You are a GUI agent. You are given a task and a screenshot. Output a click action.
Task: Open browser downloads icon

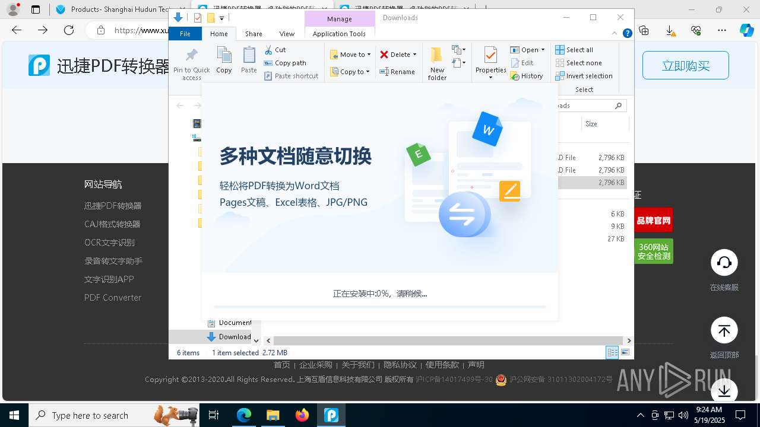tap(670, 30)
